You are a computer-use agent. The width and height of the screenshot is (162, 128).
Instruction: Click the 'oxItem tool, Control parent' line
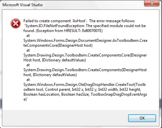click(82, 89)
